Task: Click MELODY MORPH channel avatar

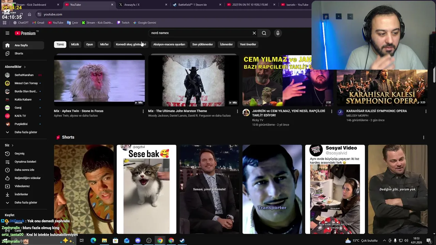Action: click(x=340, y=112)
